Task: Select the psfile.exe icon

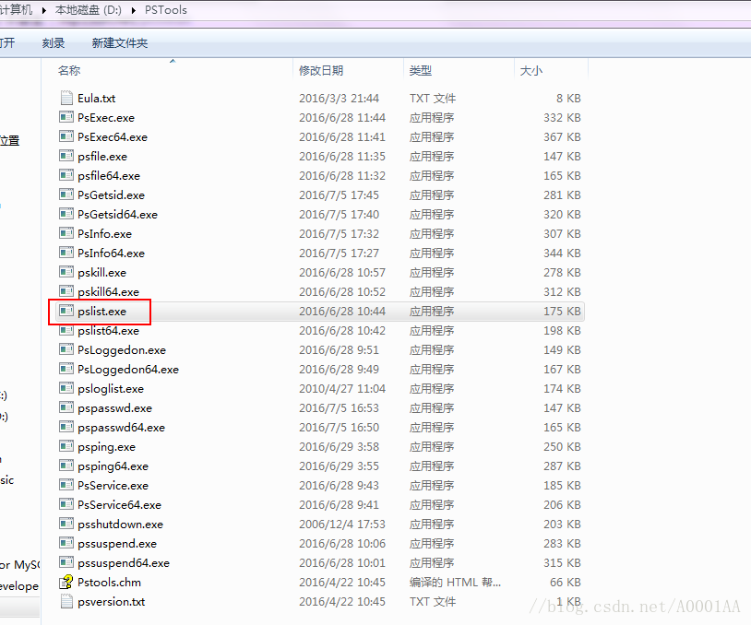Action: (66, 156)
